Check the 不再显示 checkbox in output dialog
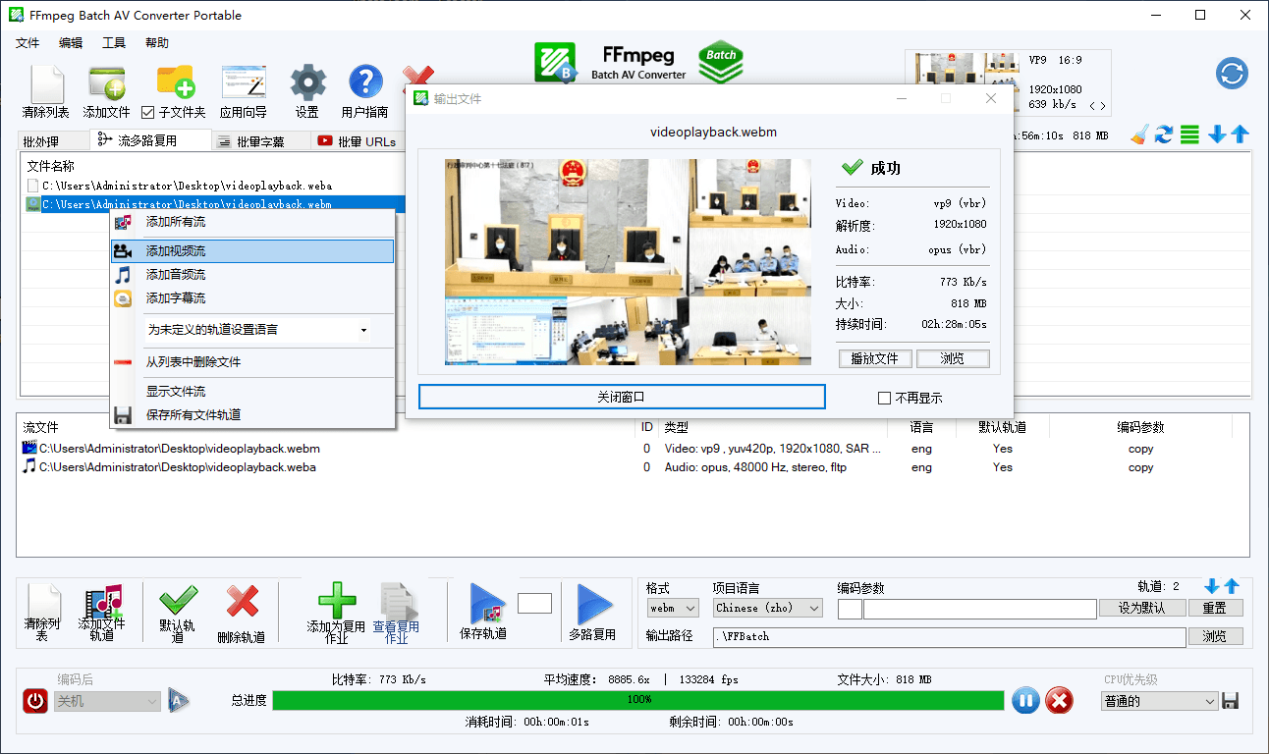 [884, 398]
